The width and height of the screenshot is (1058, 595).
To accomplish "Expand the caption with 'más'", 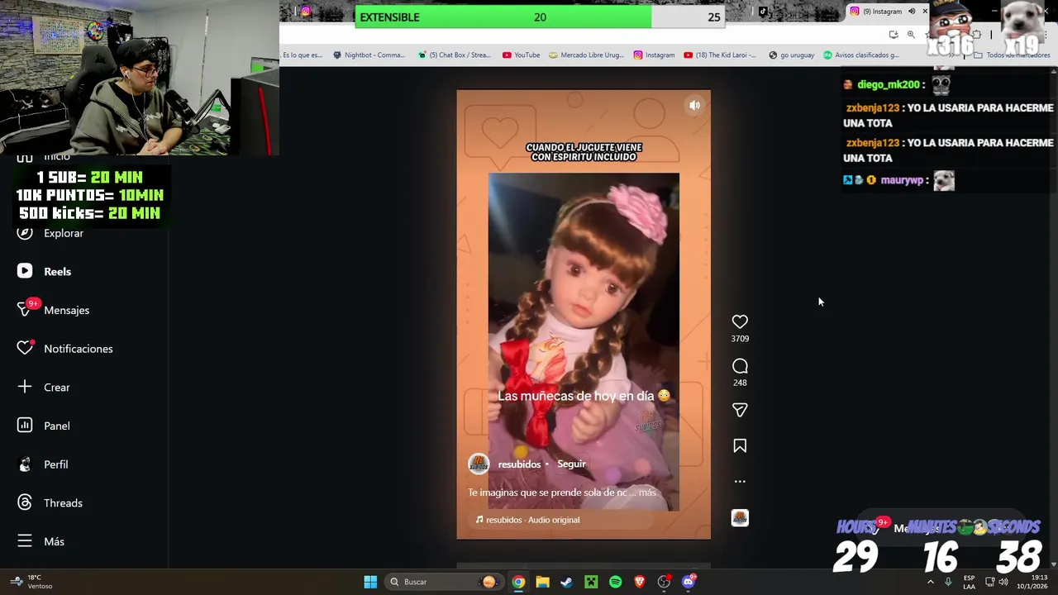I will coord(647,493).
